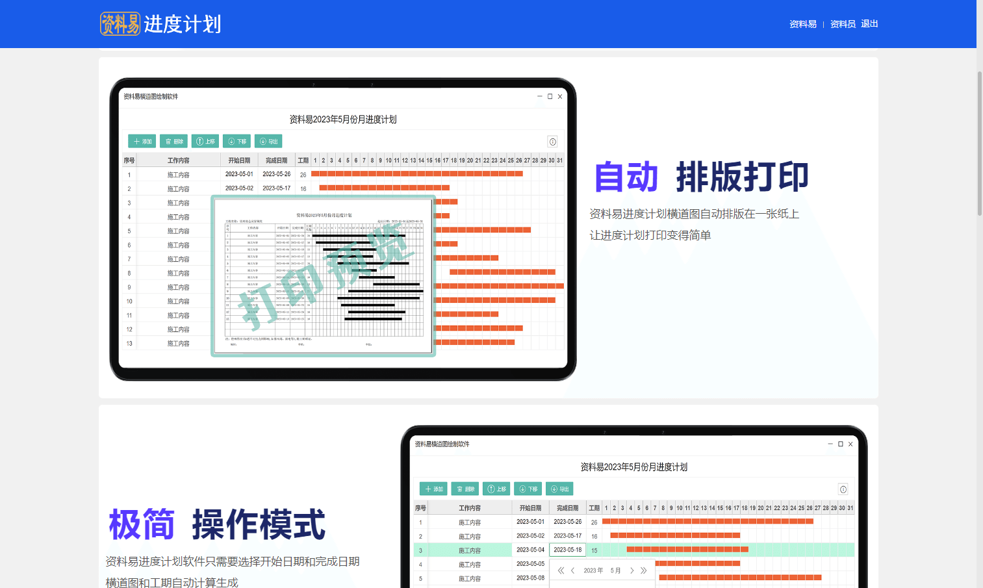The width and height of the screenshot is (983, 588).
Task: Click the 资料易横道图绘制软件 title in the upper window
Action: pyautogui.click(x=151, y=96)
